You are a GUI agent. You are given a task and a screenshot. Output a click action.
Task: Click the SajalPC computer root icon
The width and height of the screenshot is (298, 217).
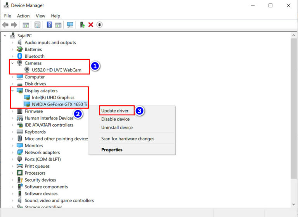click(12, 35)
